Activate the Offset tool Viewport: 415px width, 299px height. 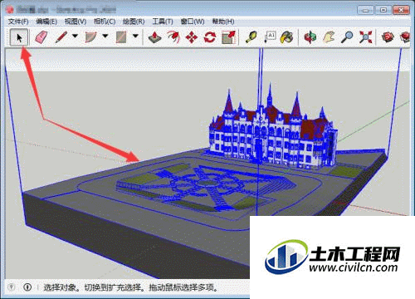173,37
